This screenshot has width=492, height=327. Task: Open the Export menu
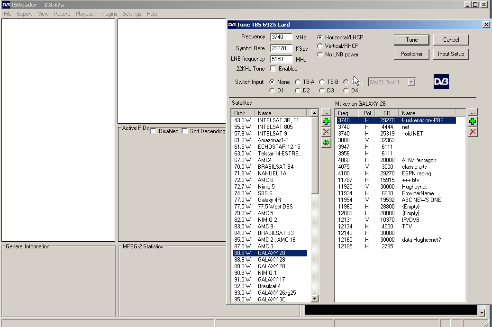(25, 14)
